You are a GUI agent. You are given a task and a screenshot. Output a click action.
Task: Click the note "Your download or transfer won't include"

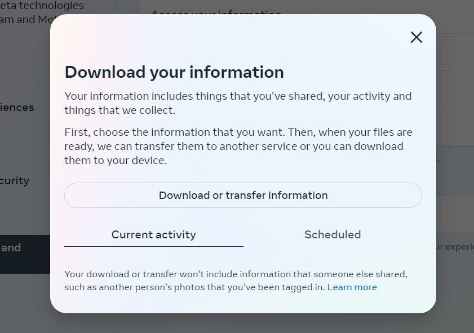pyautogui.click(x=236, y=281)
